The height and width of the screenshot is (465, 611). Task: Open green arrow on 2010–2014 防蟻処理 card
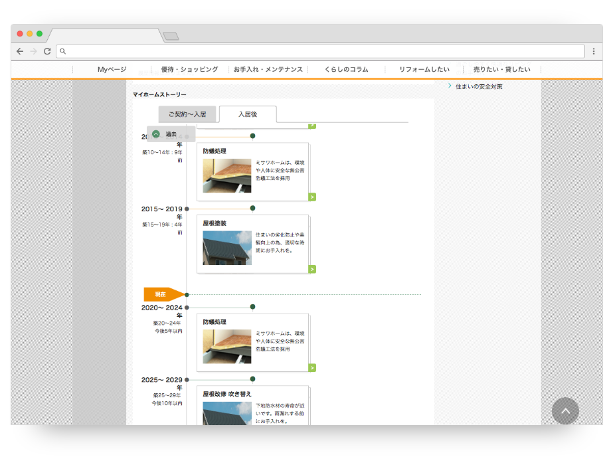(312, 197)
